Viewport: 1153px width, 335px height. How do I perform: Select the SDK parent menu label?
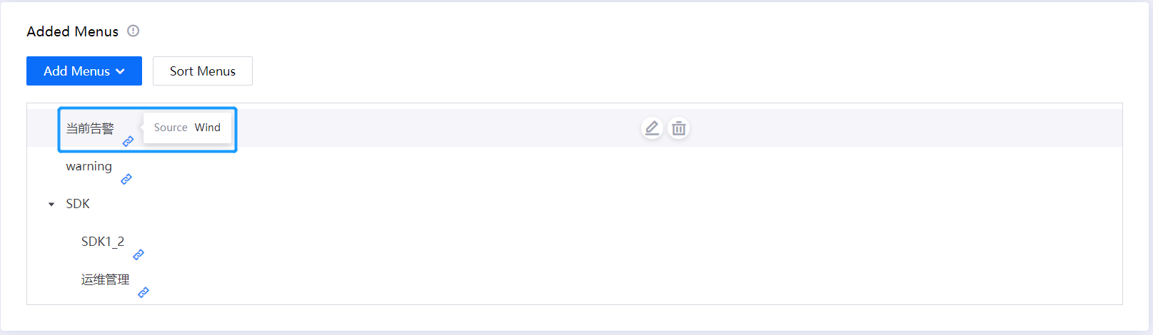point(78,204)
